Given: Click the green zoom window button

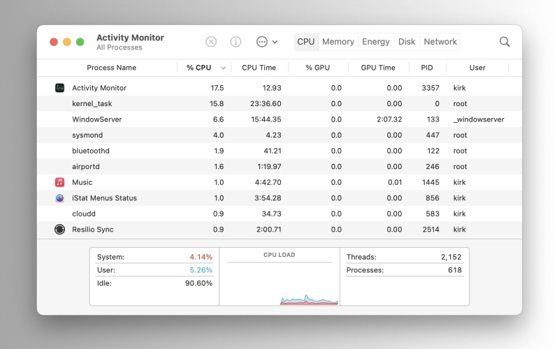Looking at the screenshot, I should [80, 42].
